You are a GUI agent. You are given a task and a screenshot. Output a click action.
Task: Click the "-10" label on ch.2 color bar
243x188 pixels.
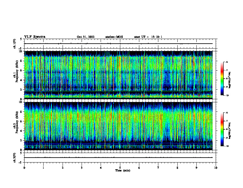(x=227, y=146)
